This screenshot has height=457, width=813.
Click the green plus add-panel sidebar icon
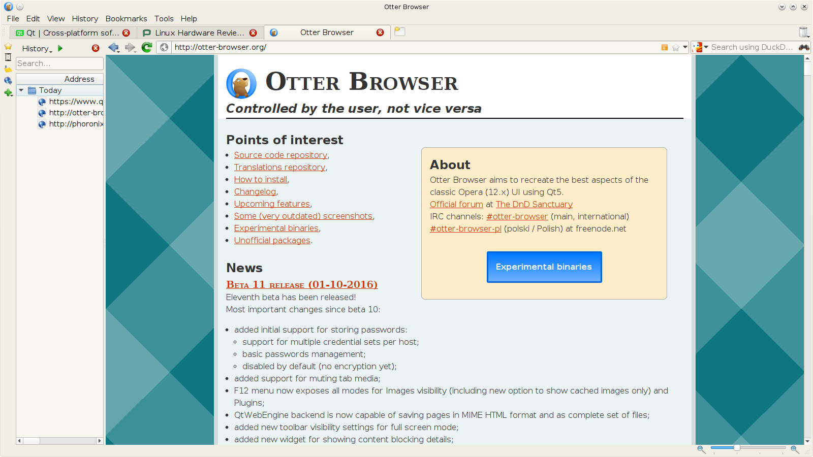8,92
